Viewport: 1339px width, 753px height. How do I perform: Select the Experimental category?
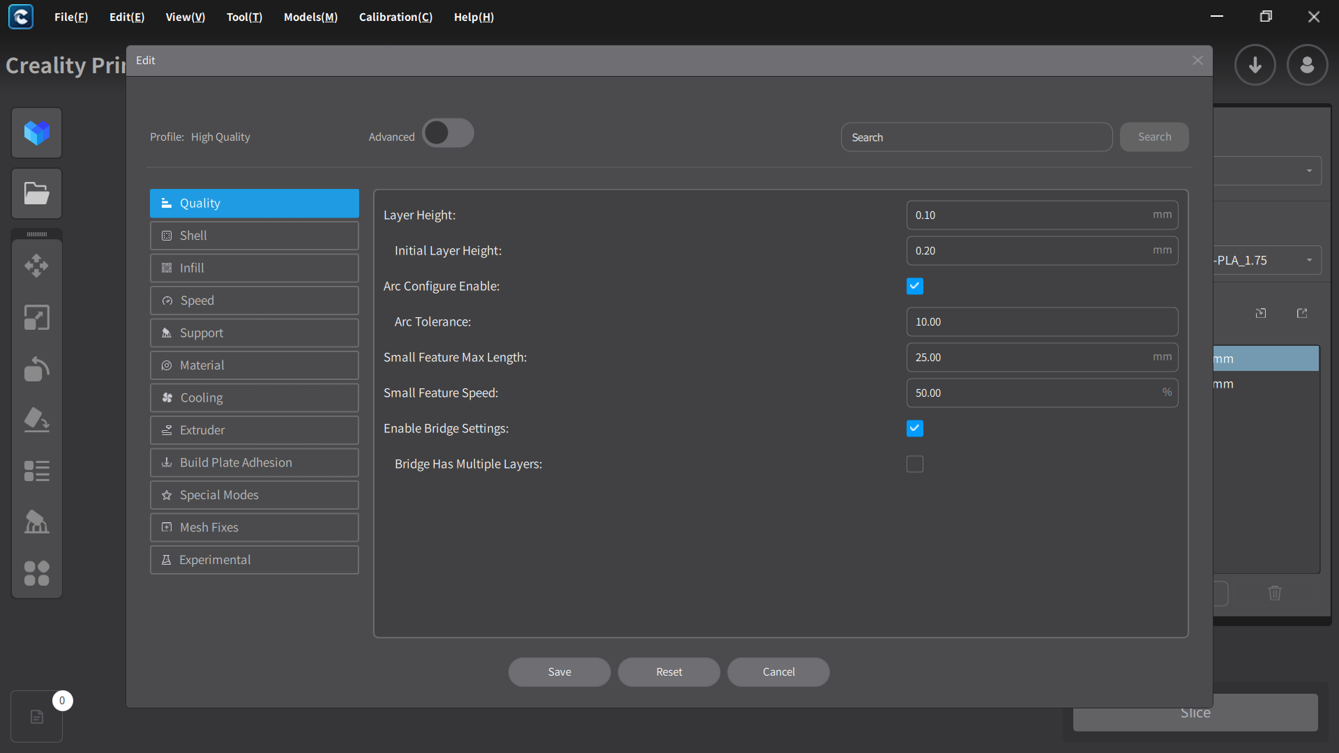pyautogui.click(x=255, y=560)
